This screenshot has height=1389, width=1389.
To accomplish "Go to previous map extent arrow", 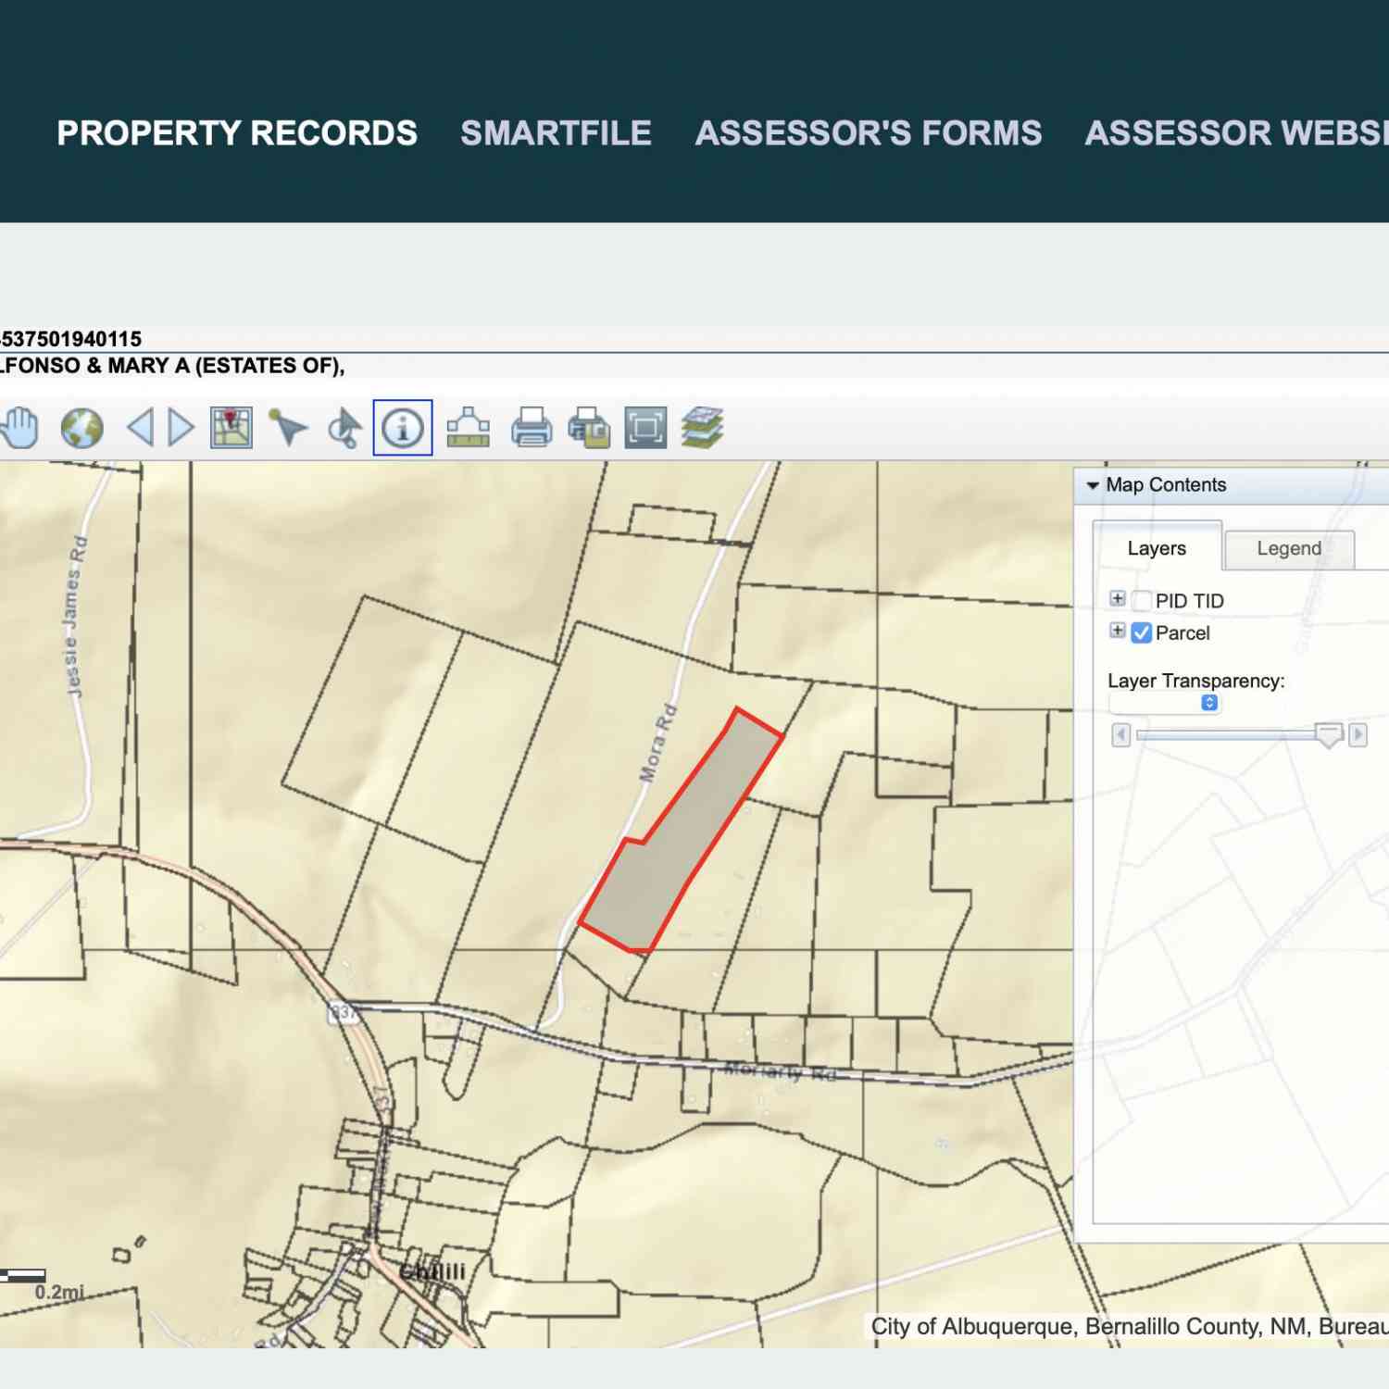I will coord(140,428).
